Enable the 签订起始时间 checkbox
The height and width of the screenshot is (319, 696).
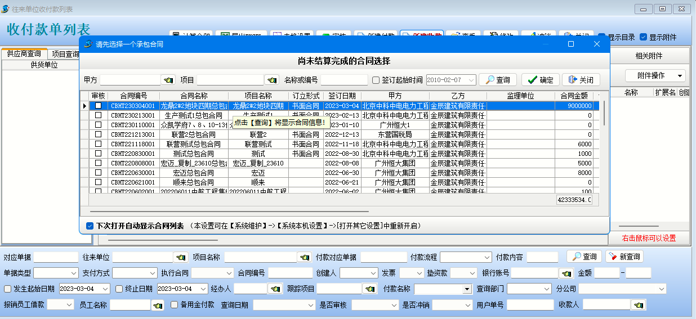click(376, 80)
